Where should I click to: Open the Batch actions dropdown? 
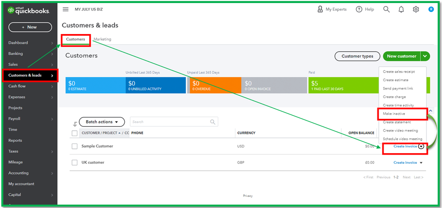(102, 122)
